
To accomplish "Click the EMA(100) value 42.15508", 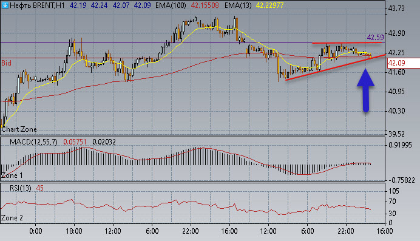I will [205, 5].
